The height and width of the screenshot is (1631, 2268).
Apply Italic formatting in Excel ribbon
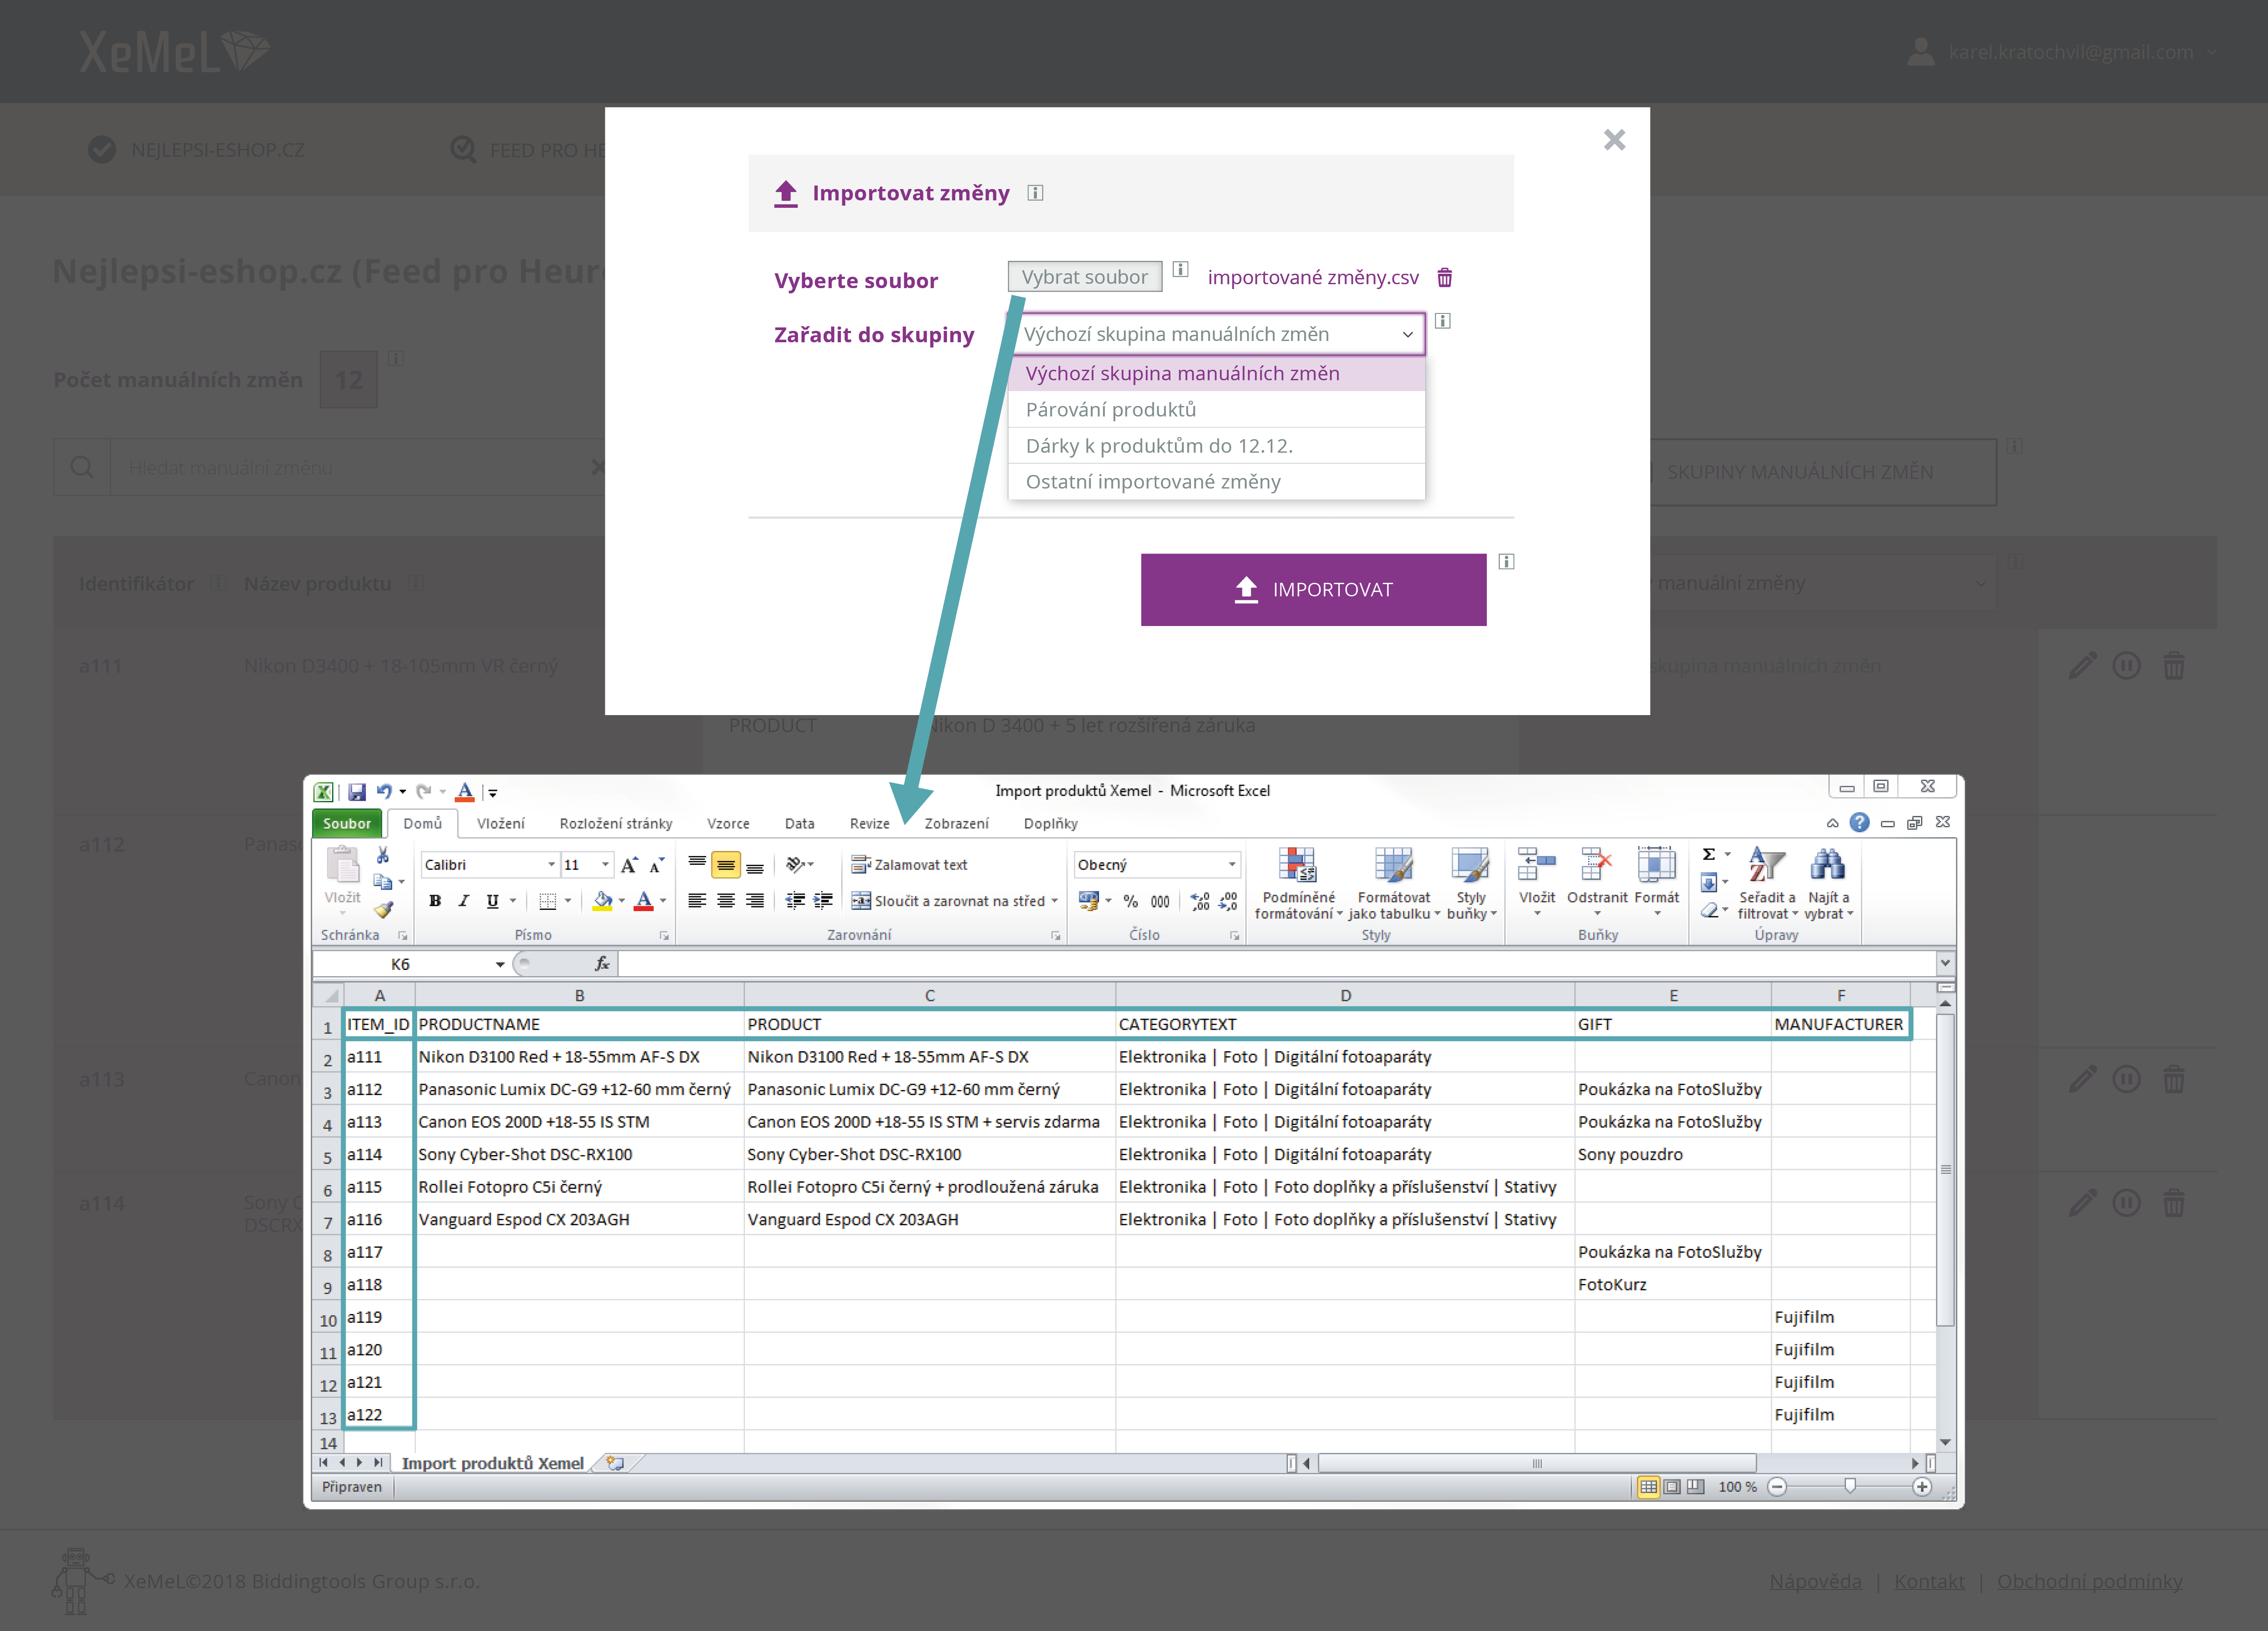[463, 901]
